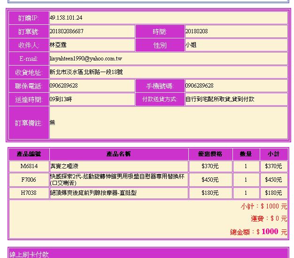The height and width of the screenshot is (258, 294).
Task: Select the 收件人 label cell
Action: pos(29,45)
